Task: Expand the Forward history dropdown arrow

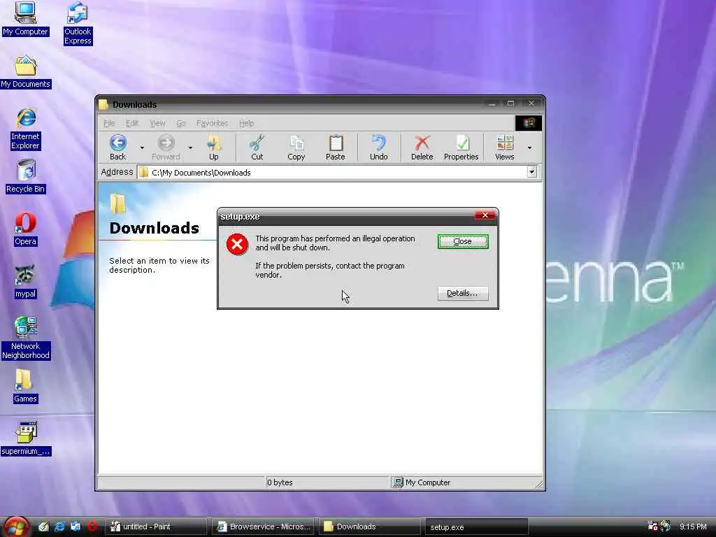Action: [x=190, y=148]
